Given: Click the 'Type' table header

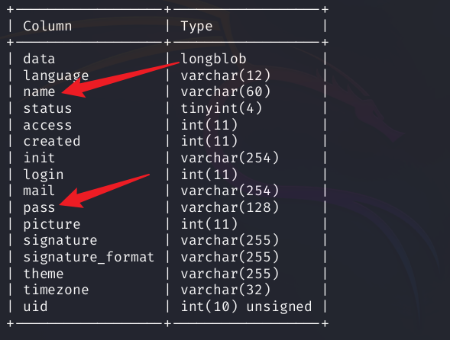Looking at the screenshot, I should (196, 27).
